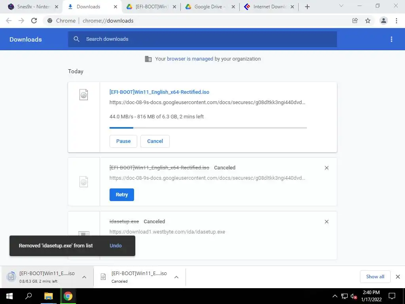Close the Downloads tab
405x304 pixels.
(x=115, y=7)
